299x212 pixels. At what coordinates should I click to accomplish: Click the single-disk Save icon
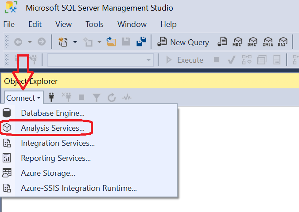(x=126, y=42)
